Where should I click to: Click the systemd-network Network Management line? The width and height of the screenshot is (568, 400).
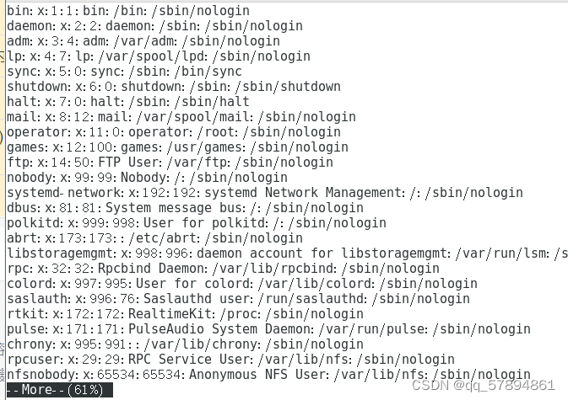point(265,193)
